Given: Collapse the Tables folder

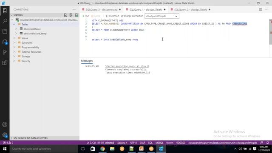Looking at the screenshot, I should click(x=14, y=24).
